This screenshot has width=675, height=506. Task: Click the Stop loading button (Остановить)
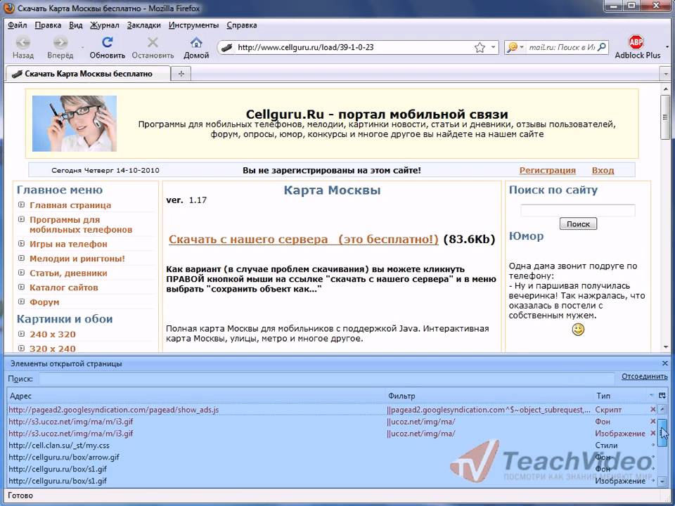coord(153,47)
